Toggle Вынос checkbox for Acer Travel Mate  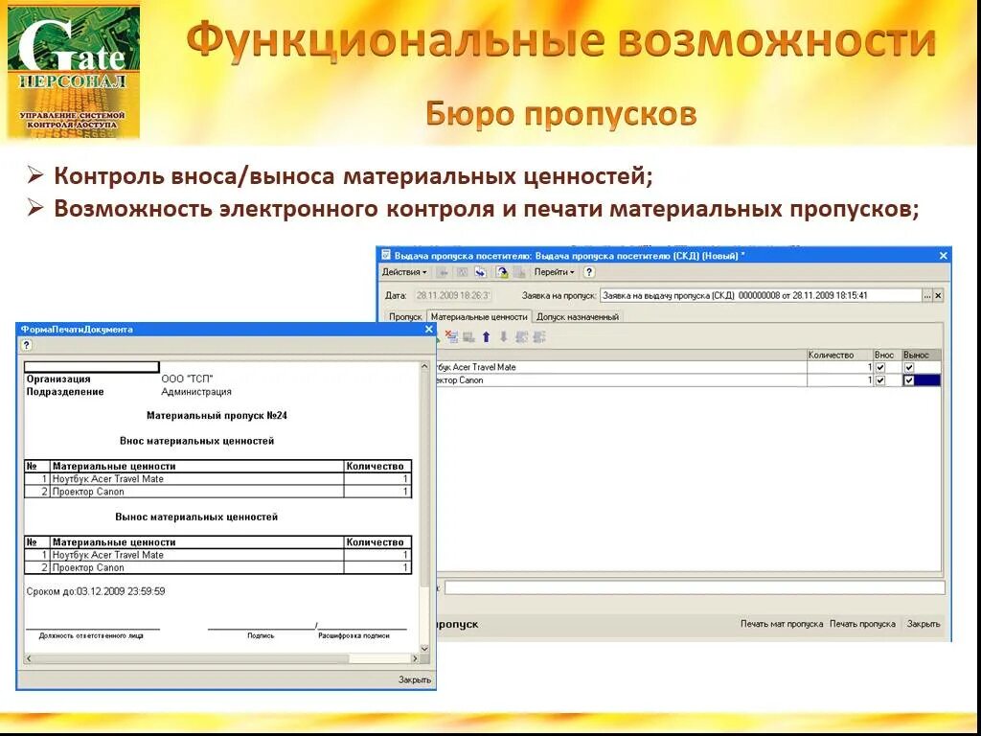[x=909, y=367]
